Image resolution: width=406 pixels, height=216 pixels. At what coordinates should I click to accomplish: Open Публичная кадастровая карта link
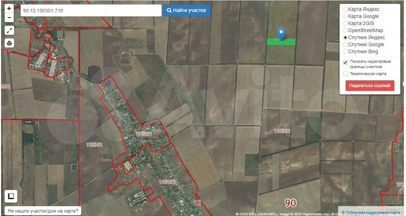[373, 213]
